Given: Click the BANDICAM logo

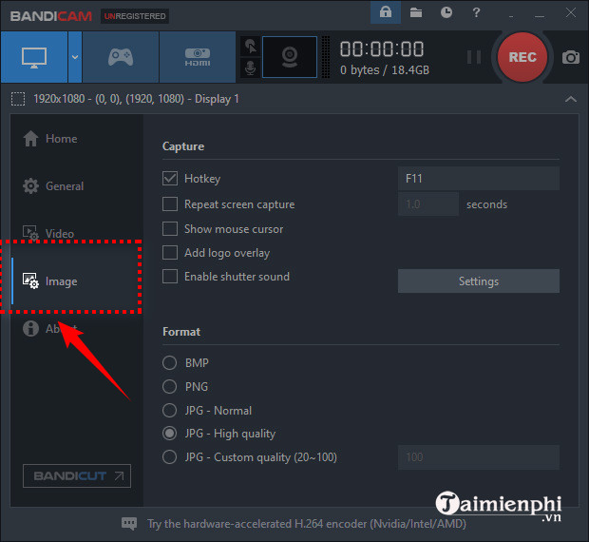Looking at the screenshot, I should (51, 16).
